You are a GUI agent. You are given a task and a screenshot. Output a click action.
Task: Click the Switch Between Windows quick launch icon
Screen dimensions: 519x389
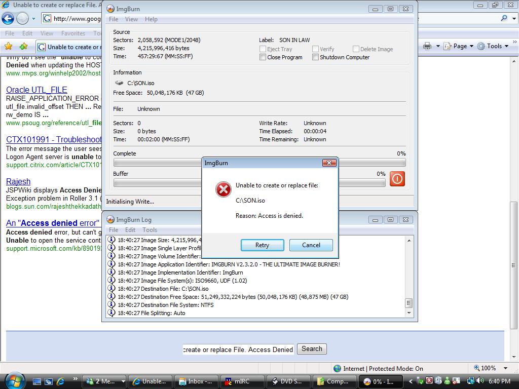pyautogui.click(x=48, y=381)
